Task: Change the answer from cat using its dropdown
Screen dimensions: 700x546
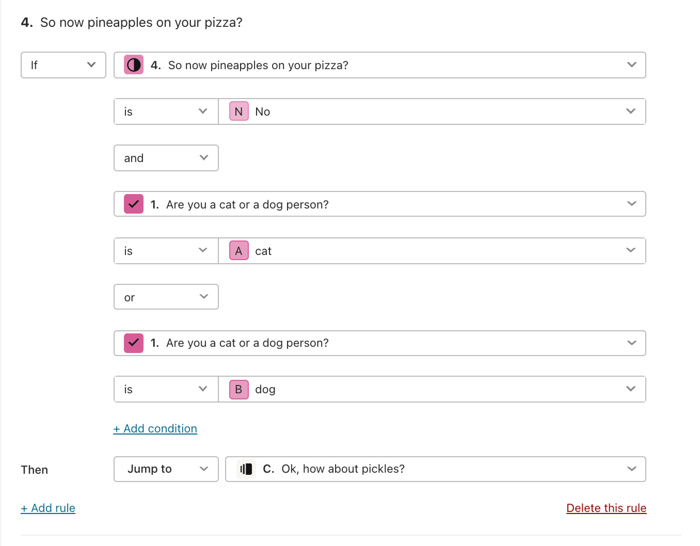Action: click(x=631, y=251)
